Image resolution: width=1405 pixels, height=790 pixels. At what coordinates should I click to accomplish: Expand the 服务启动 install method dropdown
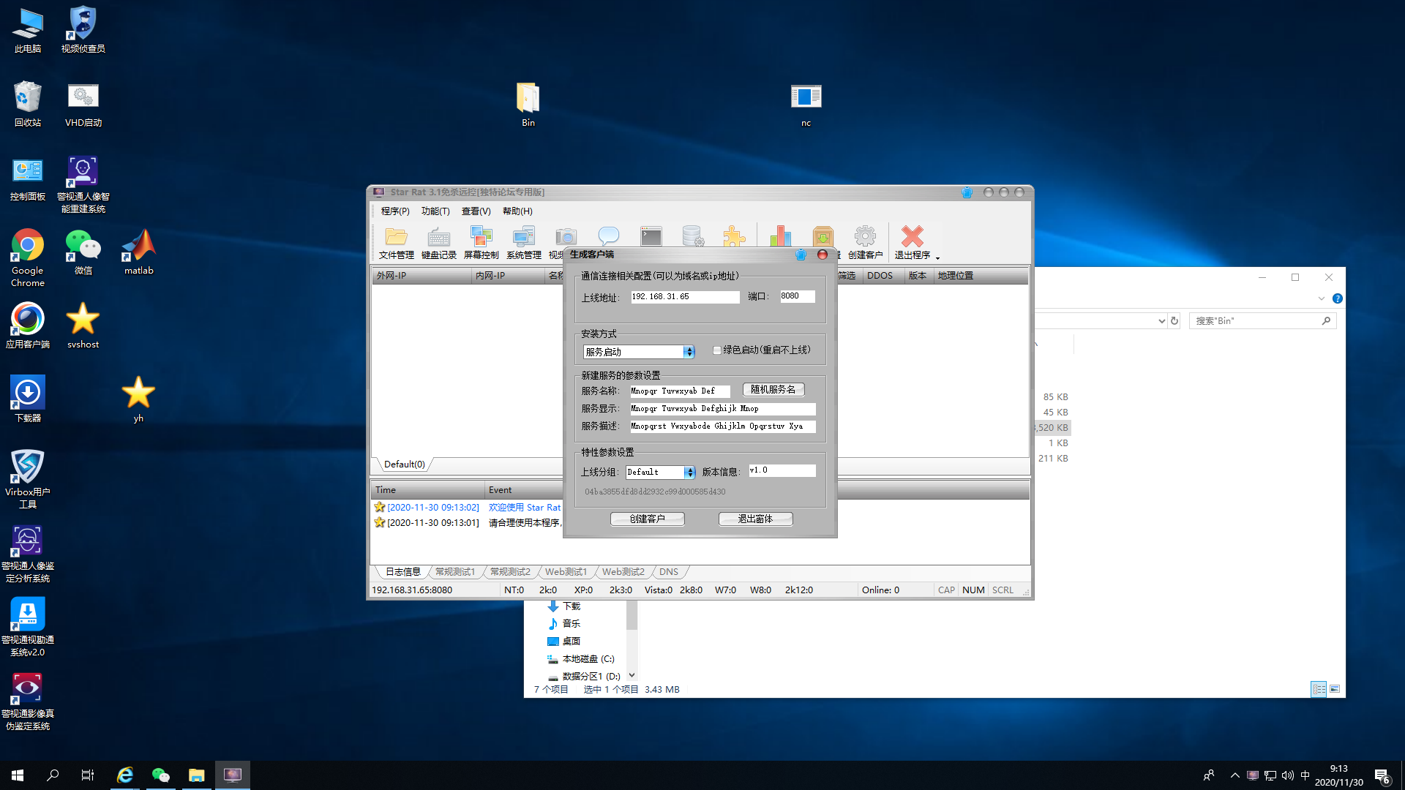689,352
